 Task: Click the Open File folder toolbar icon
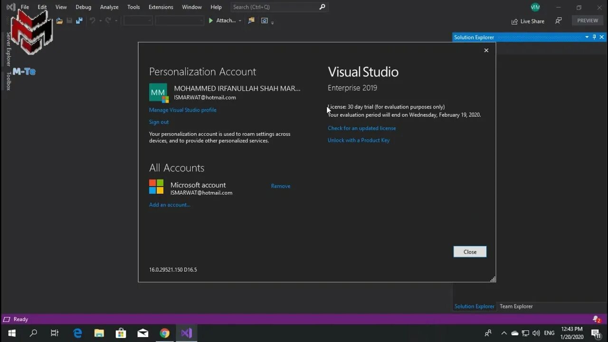(59, 21)
